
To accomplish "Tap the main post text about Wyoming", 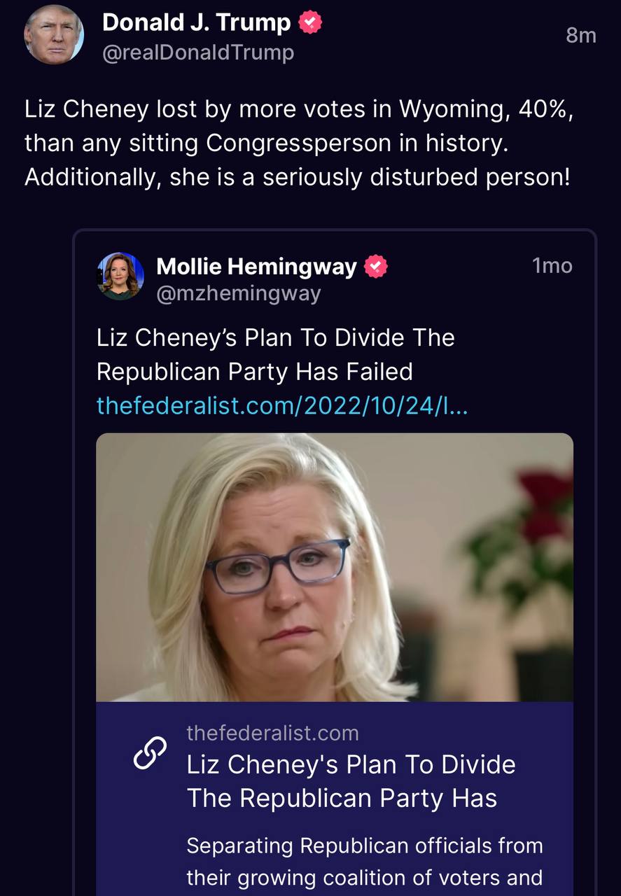I will tap(299, 109).
